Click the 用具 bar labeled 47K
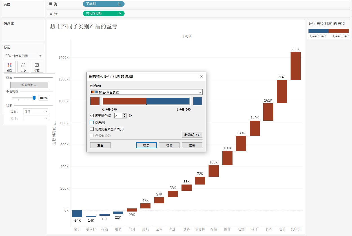 coord(145,206)
